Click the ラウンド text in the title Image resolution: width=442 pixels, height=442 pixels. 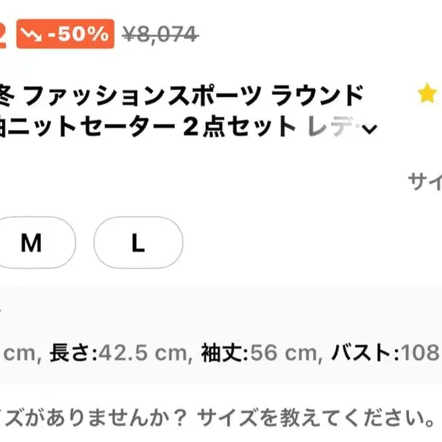[x=318, y=96]
